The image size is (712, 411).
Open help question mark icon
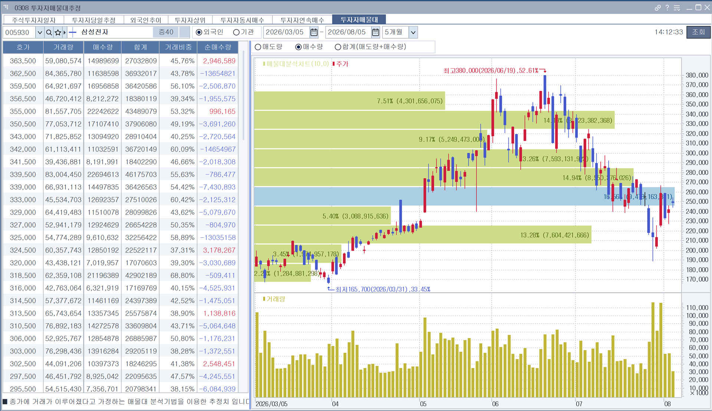click(667, 8)
